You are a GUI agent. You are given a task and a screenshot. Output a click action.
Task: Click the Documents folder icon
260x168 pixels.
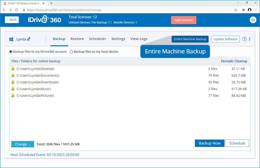coord(13,75)
